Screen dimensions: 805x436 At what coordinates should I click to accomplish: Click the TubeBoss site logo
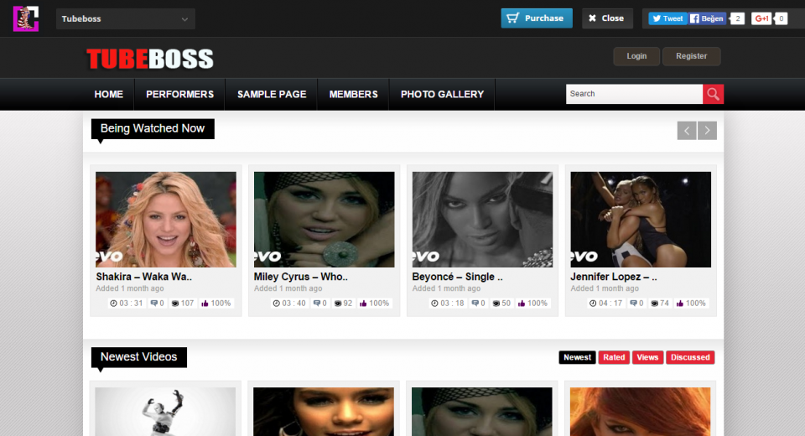coord(150,59)
